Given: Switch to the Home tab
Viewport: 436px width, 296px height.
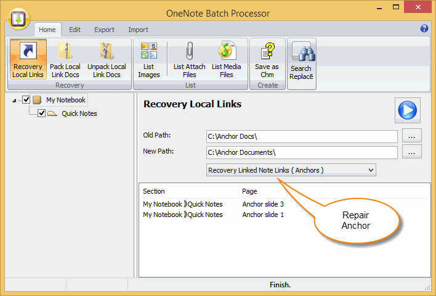Looking at the screenshot, I should click(47, 30).
